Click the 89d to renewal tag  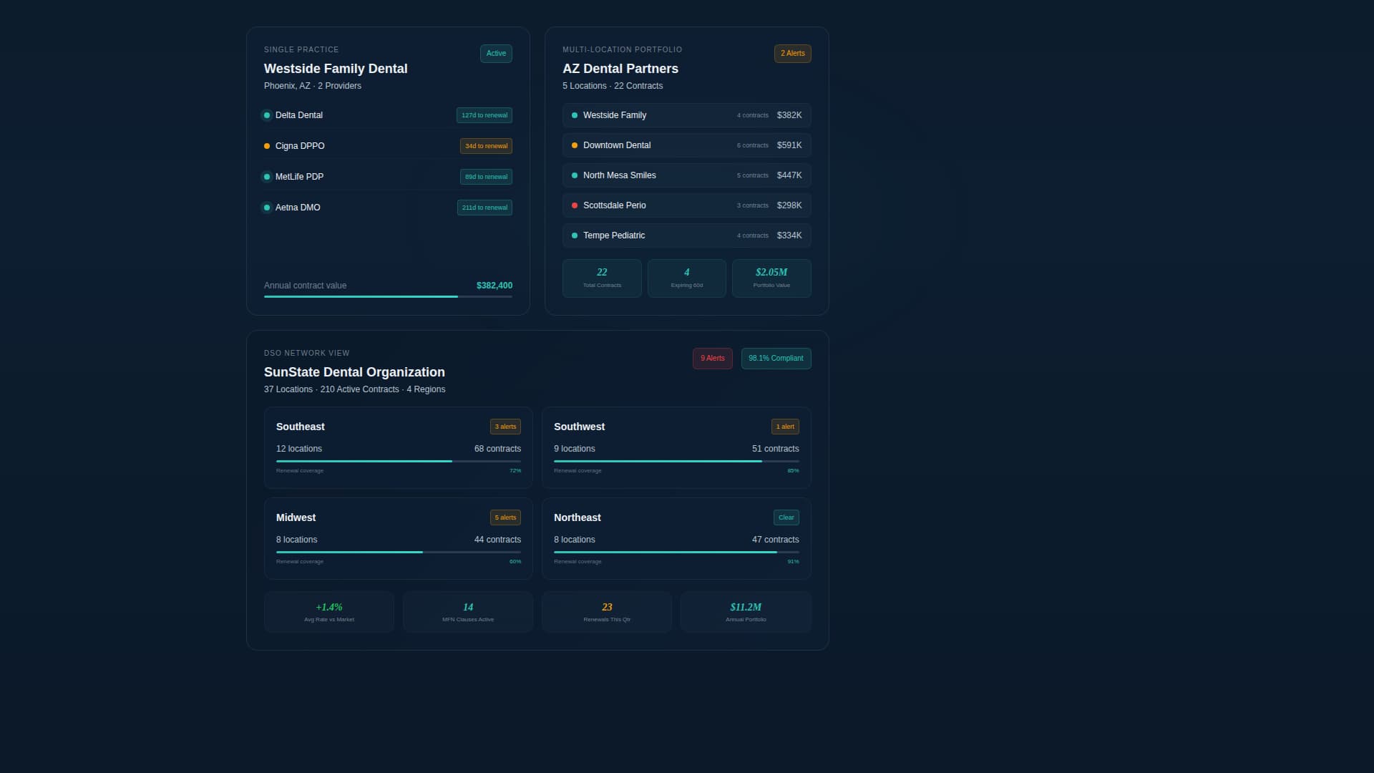click(x=486, y=177)
